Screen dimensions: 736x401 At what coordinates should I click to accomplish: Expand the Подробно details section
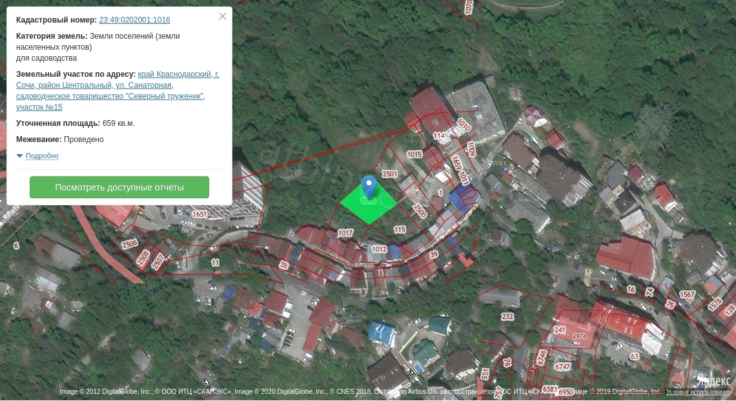pyautogui.click(x=42, y=156)
